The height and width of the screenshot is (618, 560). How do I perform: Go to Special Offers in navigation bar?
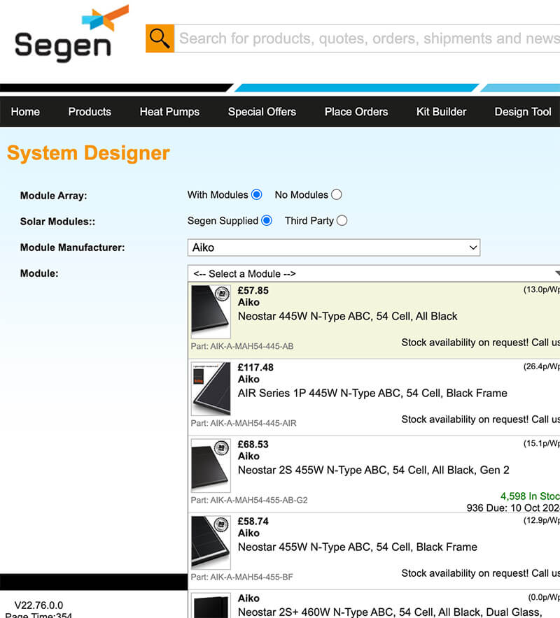coord(262,112)
